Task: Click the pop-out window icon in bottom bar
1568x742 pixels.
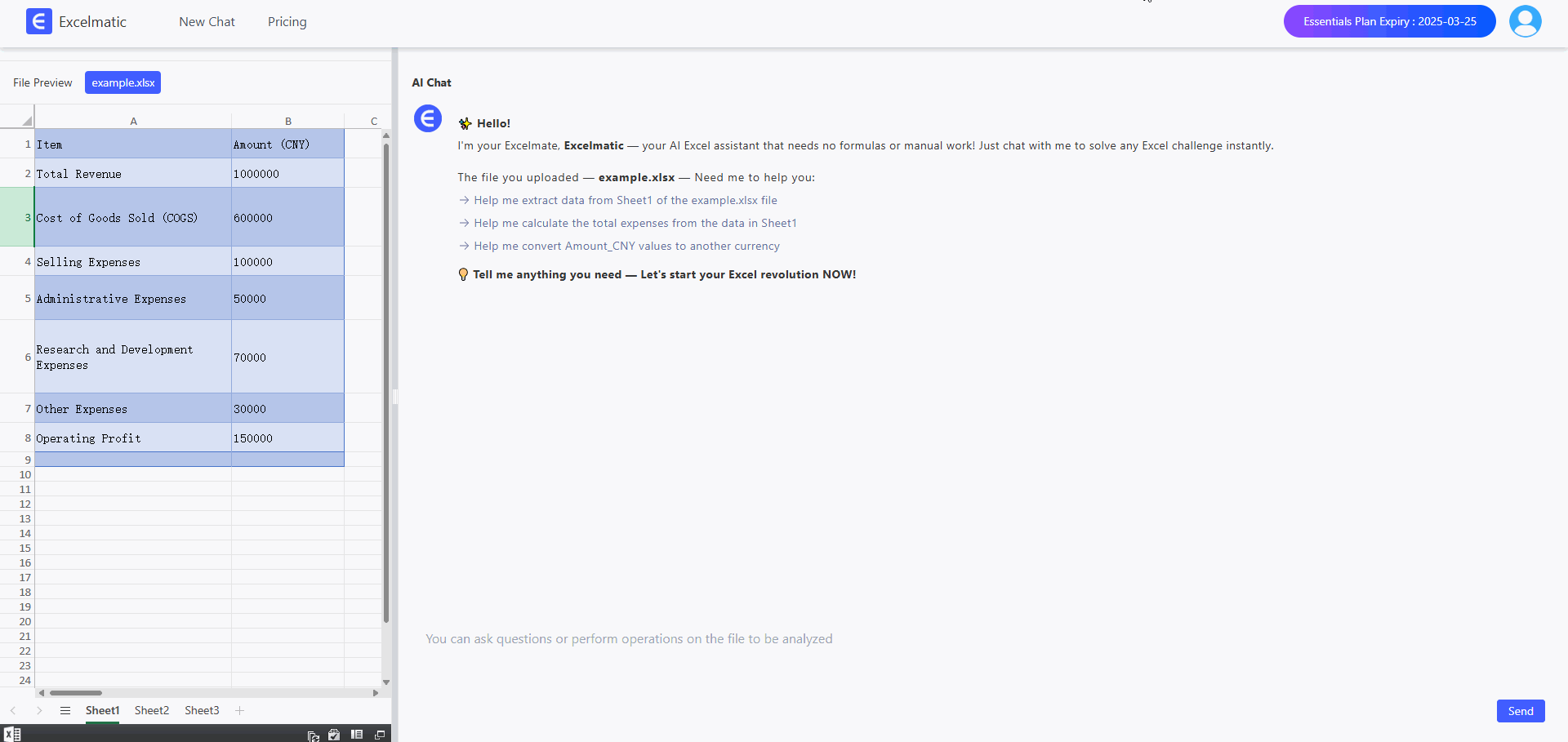Action: click(380, 735)
